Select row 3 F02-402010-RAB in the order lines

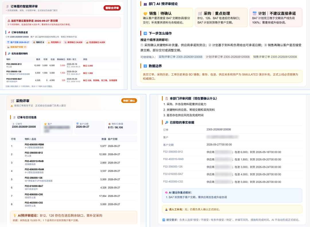click(73, 163)
